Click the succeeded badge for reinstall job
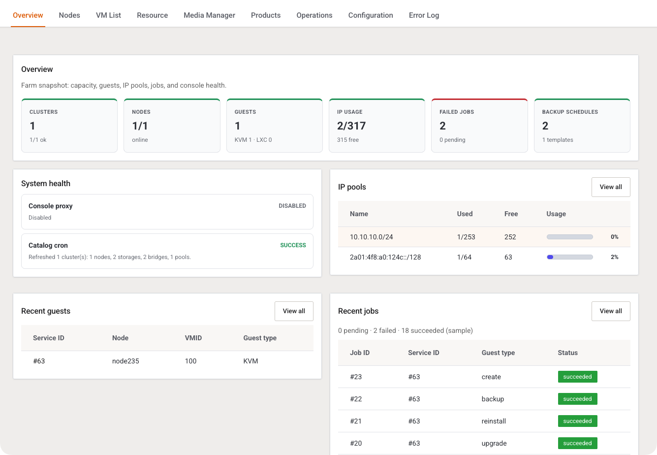The height and width of the screenshot is (455, 657). (577, 421)
